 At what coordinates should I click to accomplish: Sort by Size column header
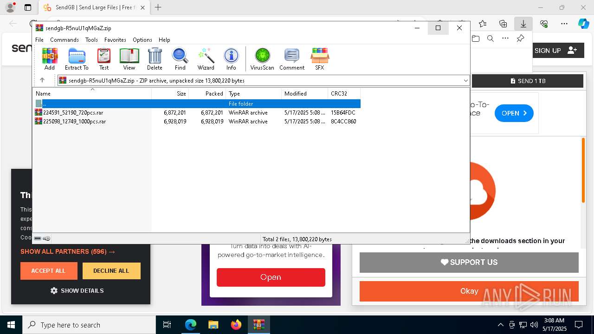pos(170,94)
